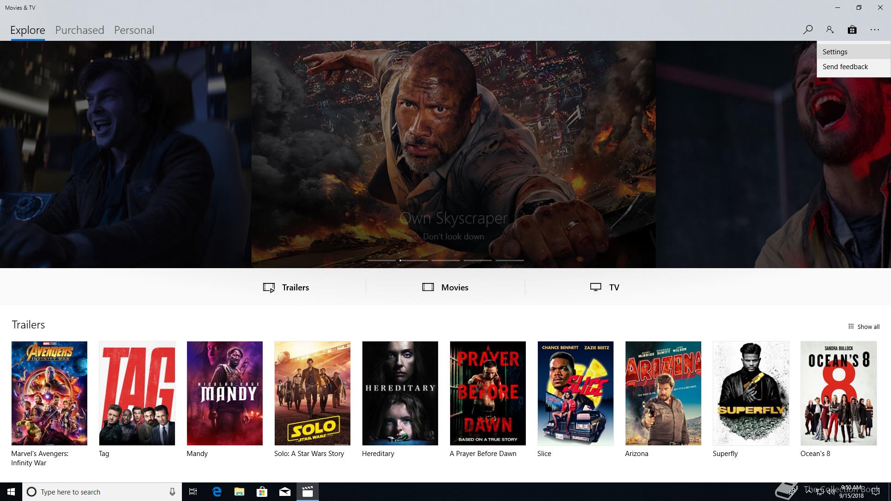The height and width of the screenshot is (501, 891).
Task: Open the Ocean's 8 trailer poster
Action: [839, 393]
